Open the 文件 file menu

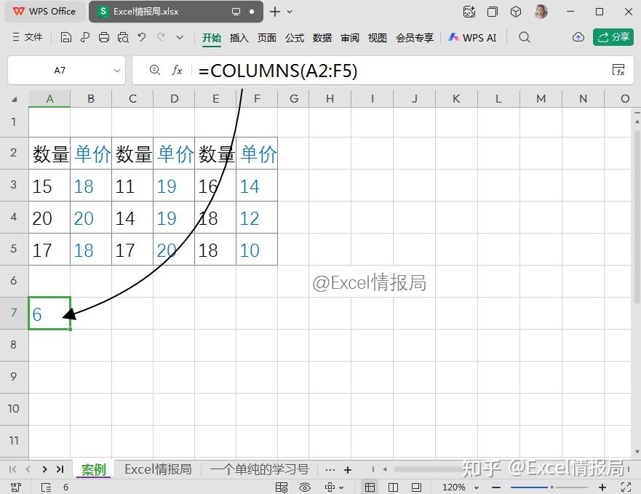(28, 37)
